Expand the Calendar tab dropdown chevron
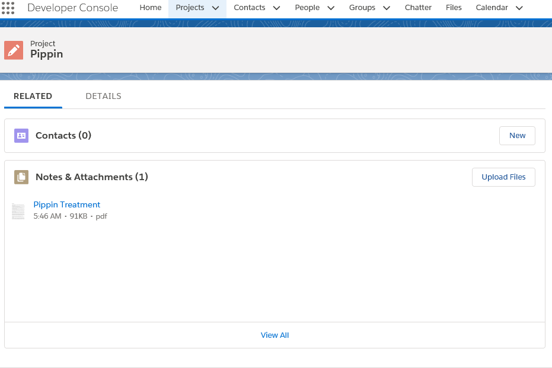Image resolution: width=552 pixels, height=368 pixels. (519, 8)
